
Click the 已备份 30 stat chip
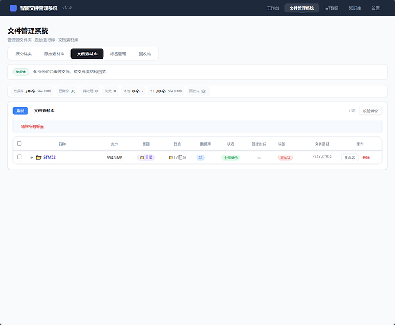click(x=67, y=91)
